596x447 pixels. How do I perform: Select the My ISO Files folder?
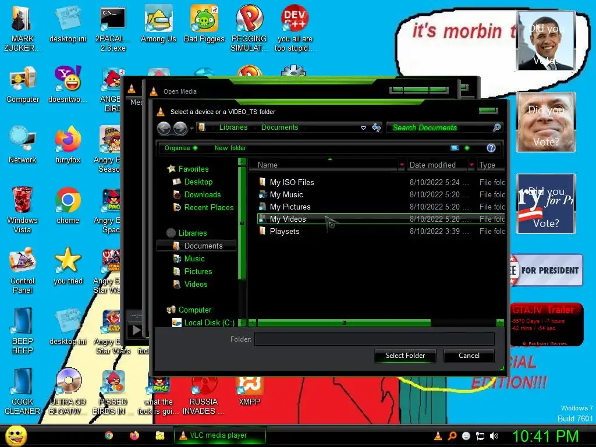381,182
